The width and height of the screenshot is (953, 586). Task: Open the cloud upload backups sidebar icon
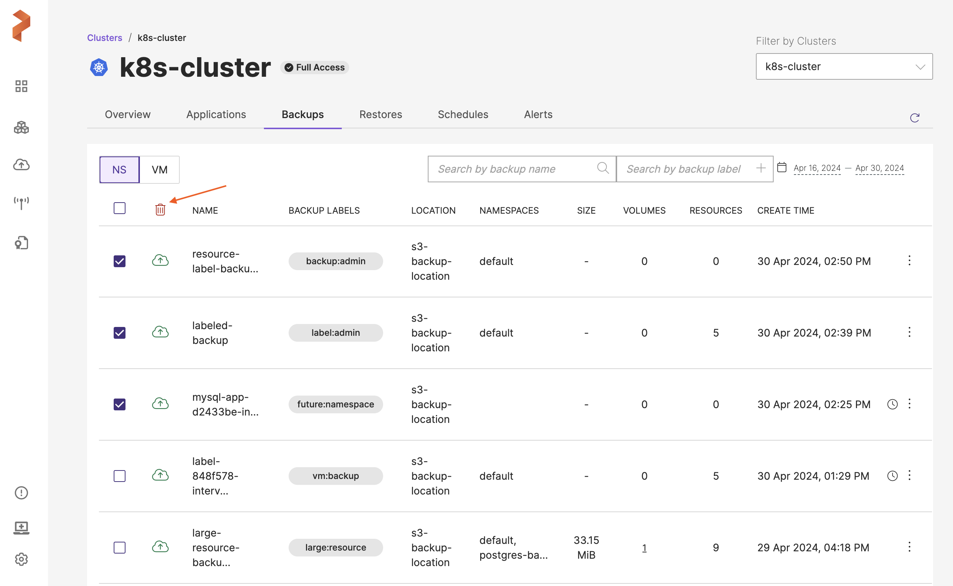pos(21,165)
